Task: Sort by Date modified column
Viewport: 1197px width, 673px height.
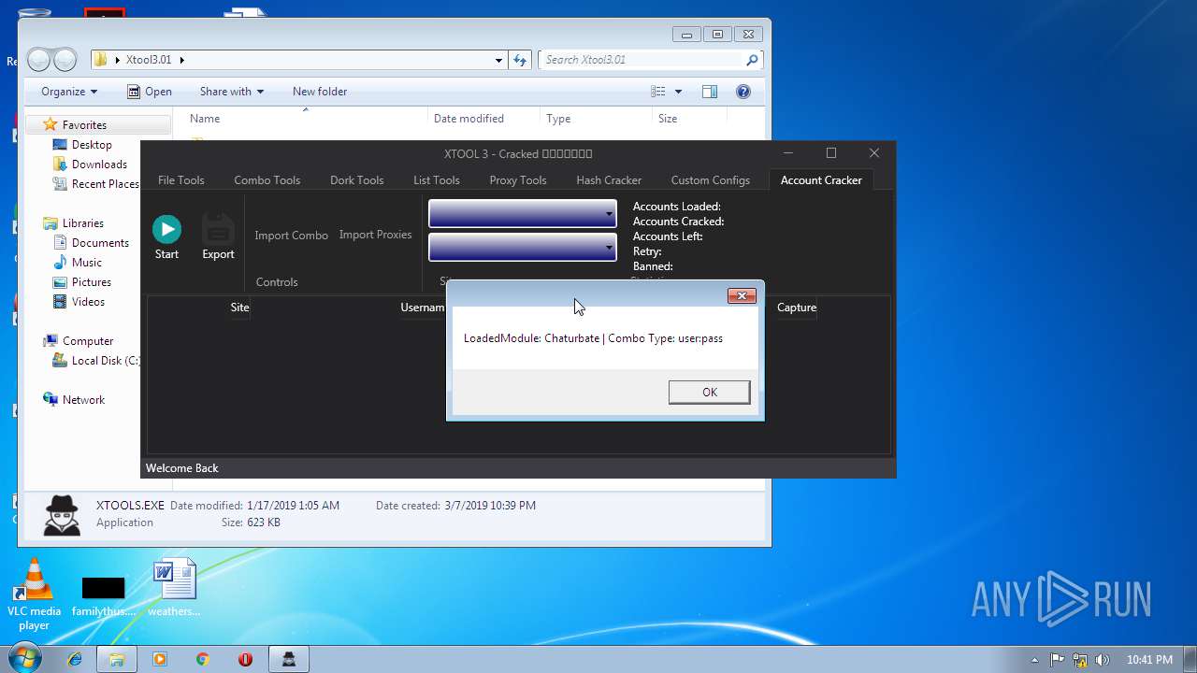Action: coord(469,119)
